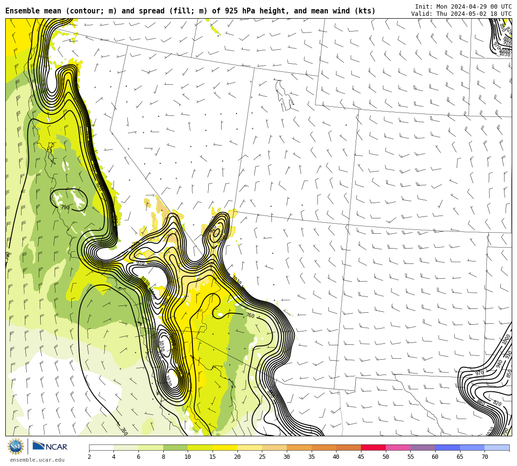Click the colorbar tick label 10

coord(188,457)
